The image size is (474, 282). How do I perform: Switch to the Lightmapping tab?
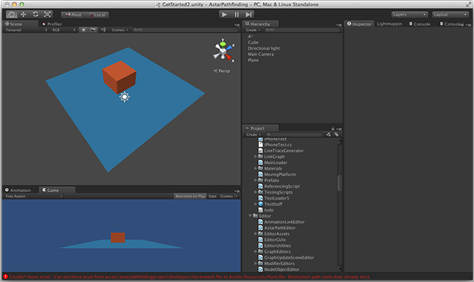(389, 24)
